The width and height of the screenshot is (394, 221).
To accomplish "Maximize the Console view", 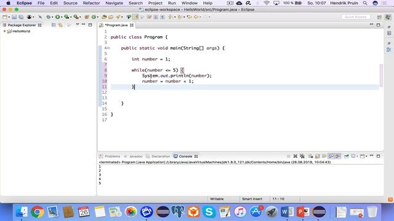I will (378, 156).
